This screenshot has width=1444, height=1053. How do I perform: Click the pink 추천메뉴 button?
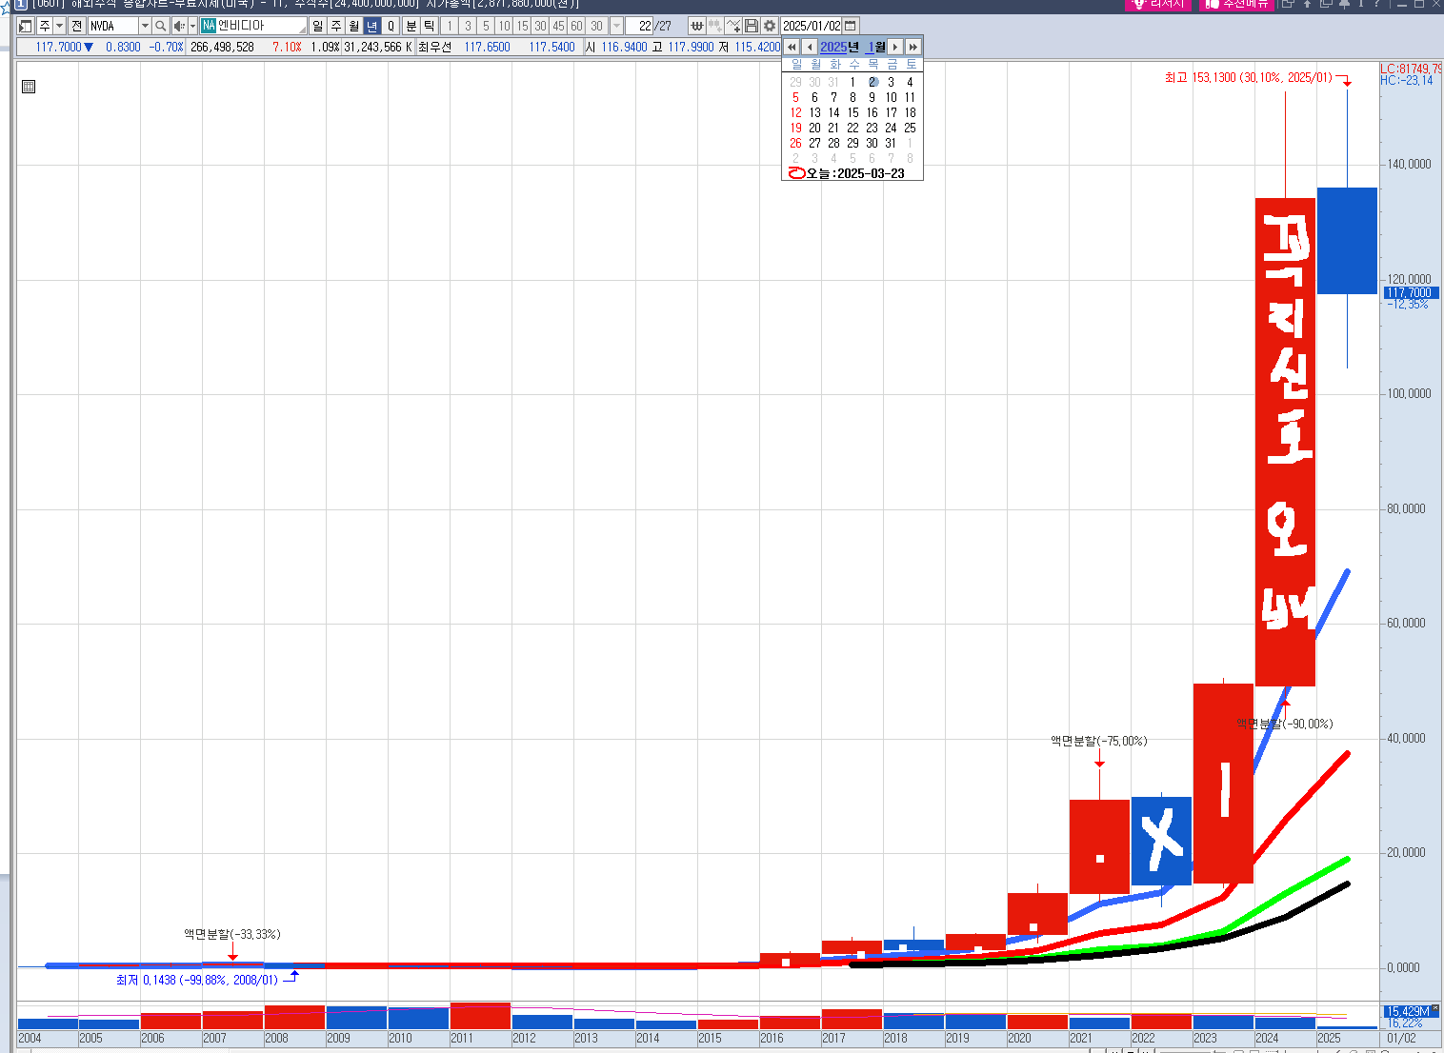click(1236, 4)
